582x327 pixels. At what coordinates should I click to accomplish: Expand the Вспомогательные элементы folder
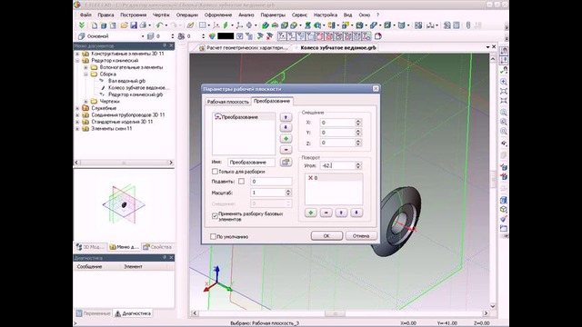pos(85,67)
